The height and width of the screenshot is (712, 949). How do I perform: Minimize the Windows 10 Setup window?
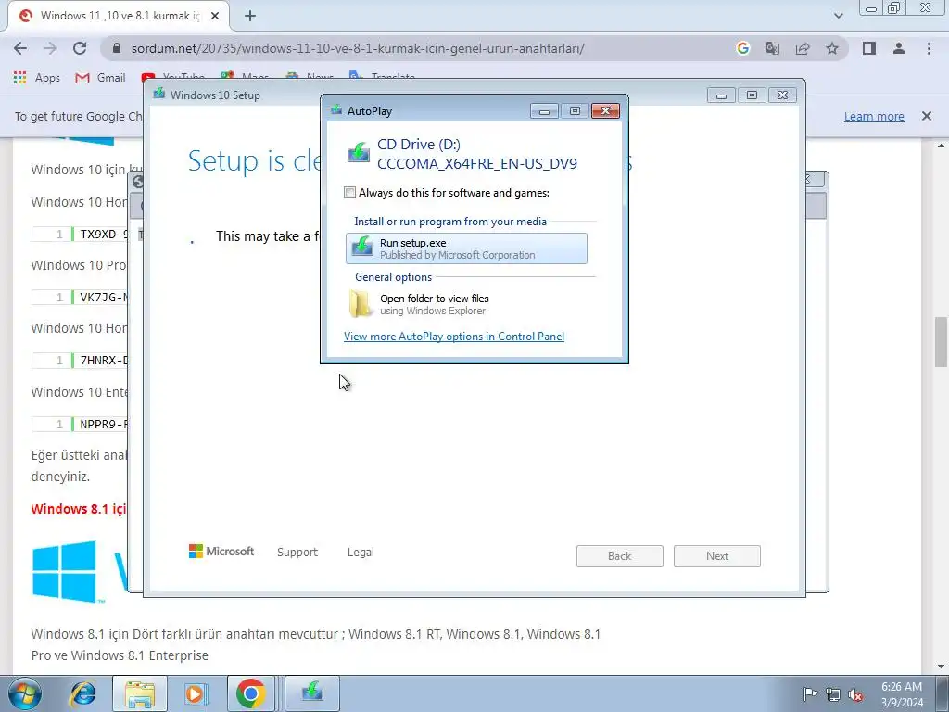pyautogui.click(x=721, y=95)
